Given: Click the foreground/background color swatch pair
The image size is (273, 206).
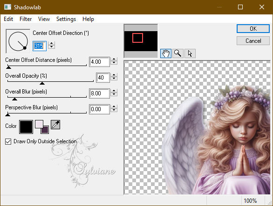Looking at the screenshot, I should click(42, 127).
